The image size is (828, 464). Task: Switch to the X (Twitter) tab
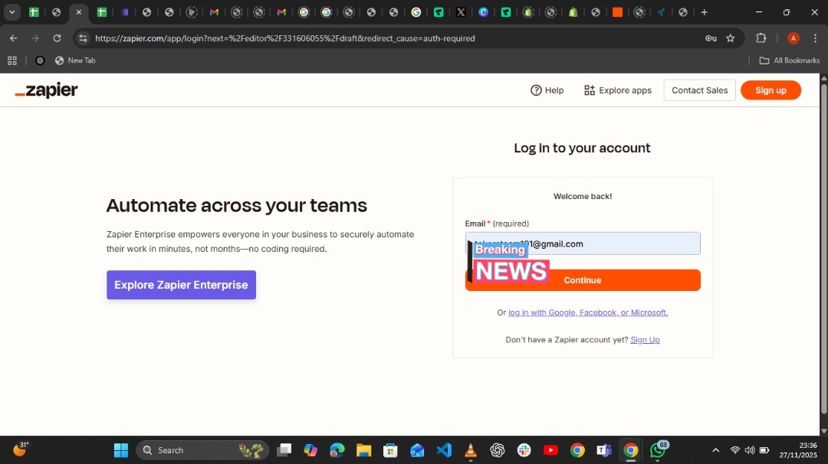coord(461,12)
